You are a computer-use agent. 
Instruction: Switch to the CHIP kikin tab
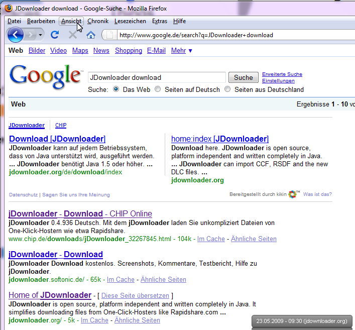(x=61, y=125)
